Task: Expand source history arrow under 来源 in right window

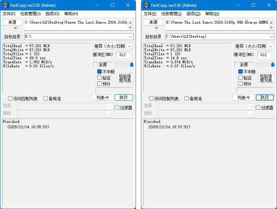Action: coord(157,28)
